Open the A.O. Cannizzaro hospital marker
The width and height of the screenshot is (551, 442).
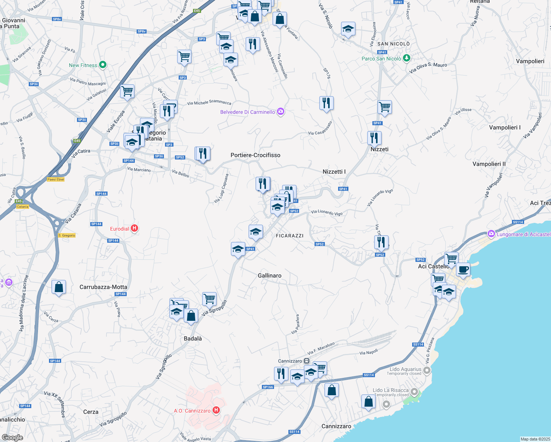217,409
